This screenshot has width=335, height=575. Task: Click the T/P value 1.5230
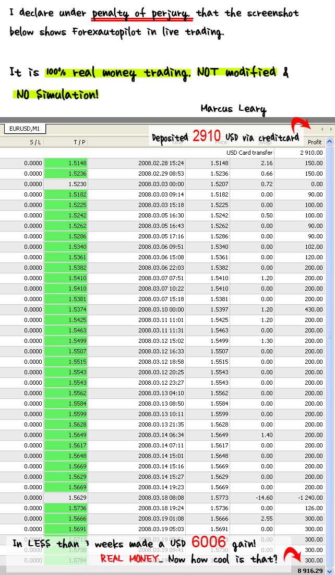(77, 183)
